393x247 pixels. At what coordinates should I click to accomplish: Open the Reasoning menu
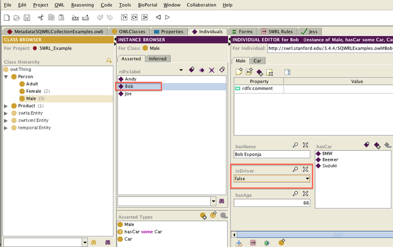pyautogui.click(x=83, y=5)
